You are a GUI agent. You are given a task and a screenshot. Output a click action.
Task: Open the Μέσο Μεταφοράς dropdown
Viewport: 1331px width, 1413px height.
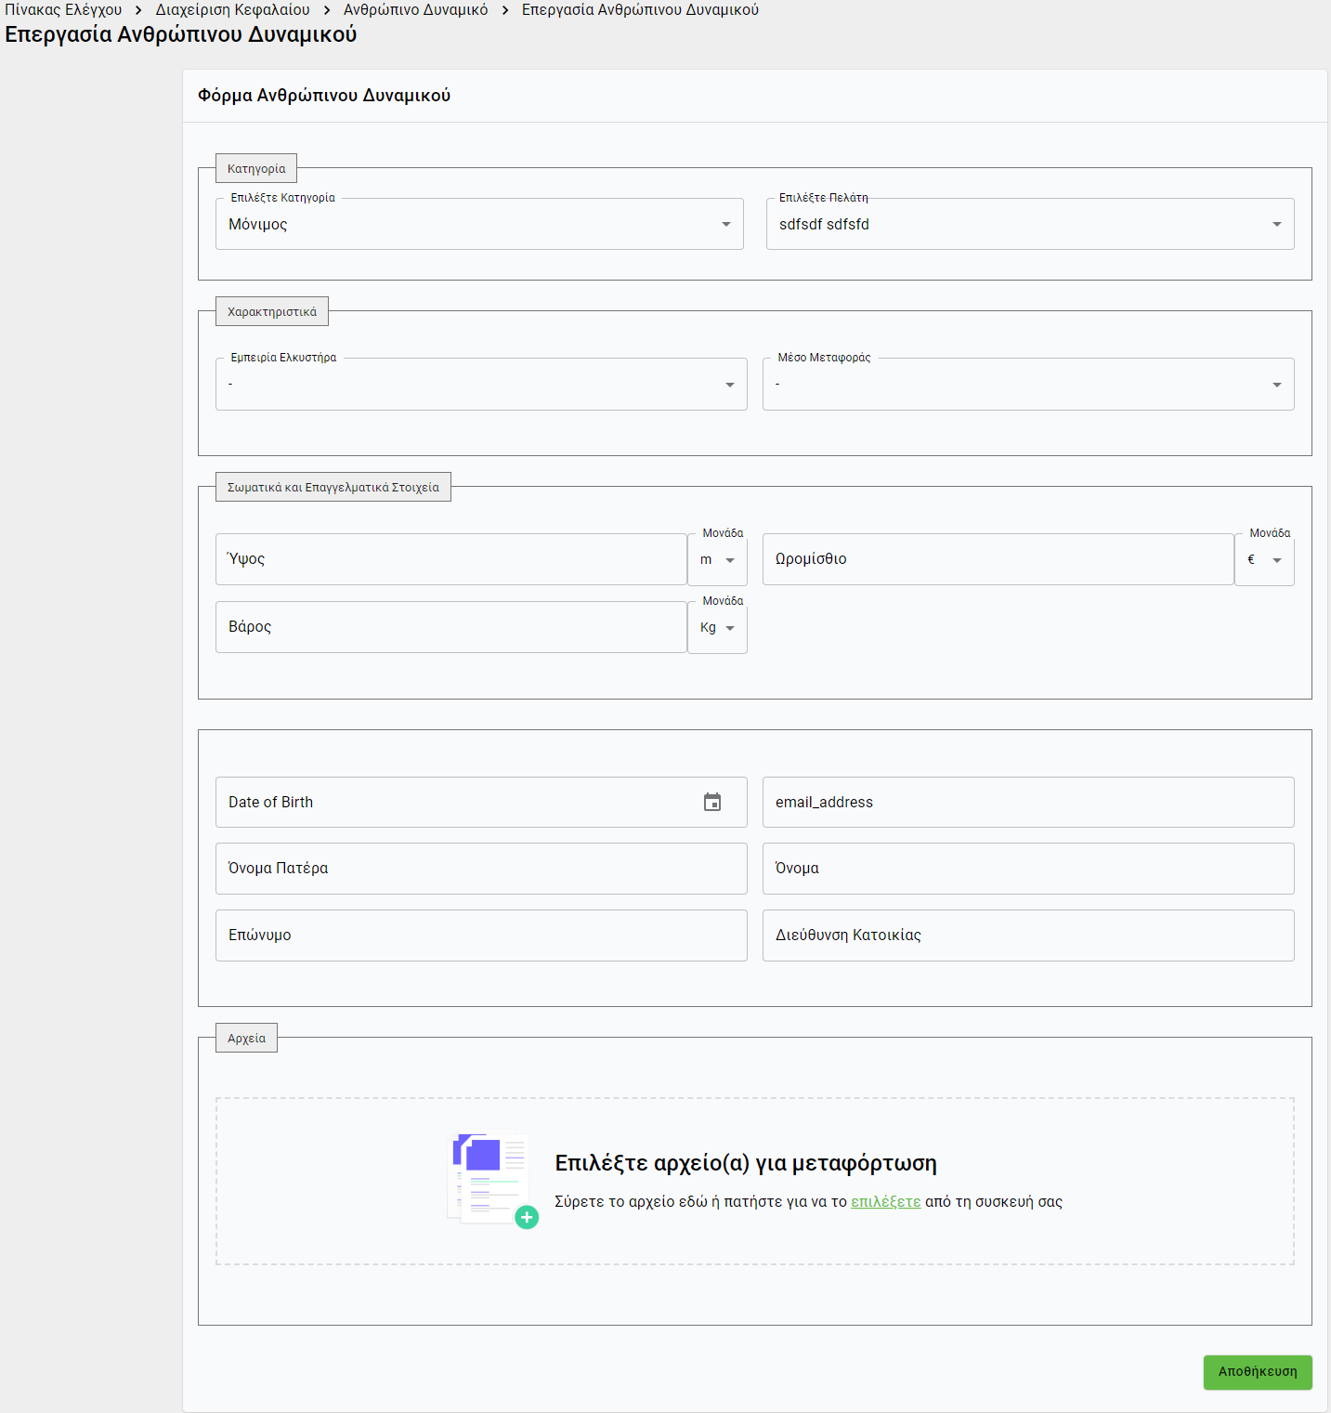click(x=1028, y=385)
